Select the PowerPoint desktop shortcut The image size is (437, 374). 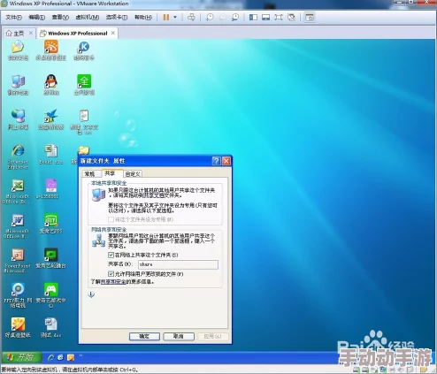coord(17,261)
